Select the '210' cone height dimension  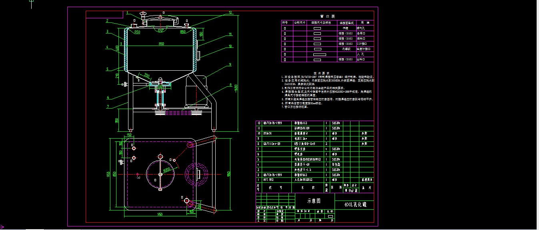coord(117,76)
